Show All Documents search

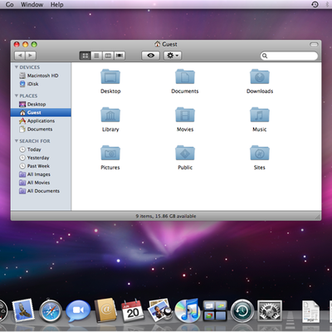pyautogui.click(x=41, y=191)
